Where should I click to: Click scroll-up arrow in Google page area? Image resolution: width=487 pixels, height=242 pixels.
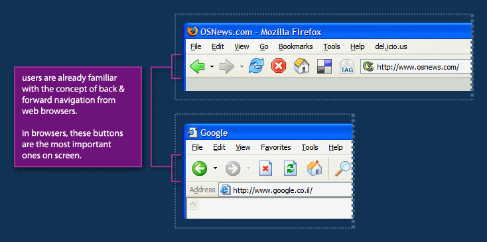tap(192, 204)
